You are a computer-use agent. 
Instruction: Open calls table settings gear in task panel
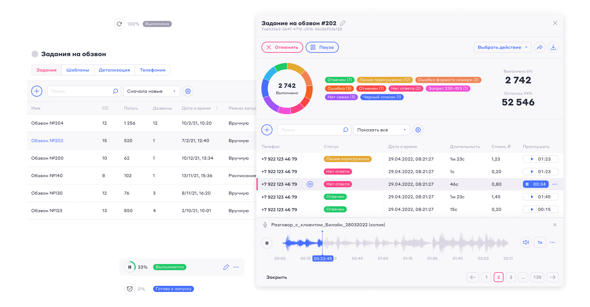[418, 130]
